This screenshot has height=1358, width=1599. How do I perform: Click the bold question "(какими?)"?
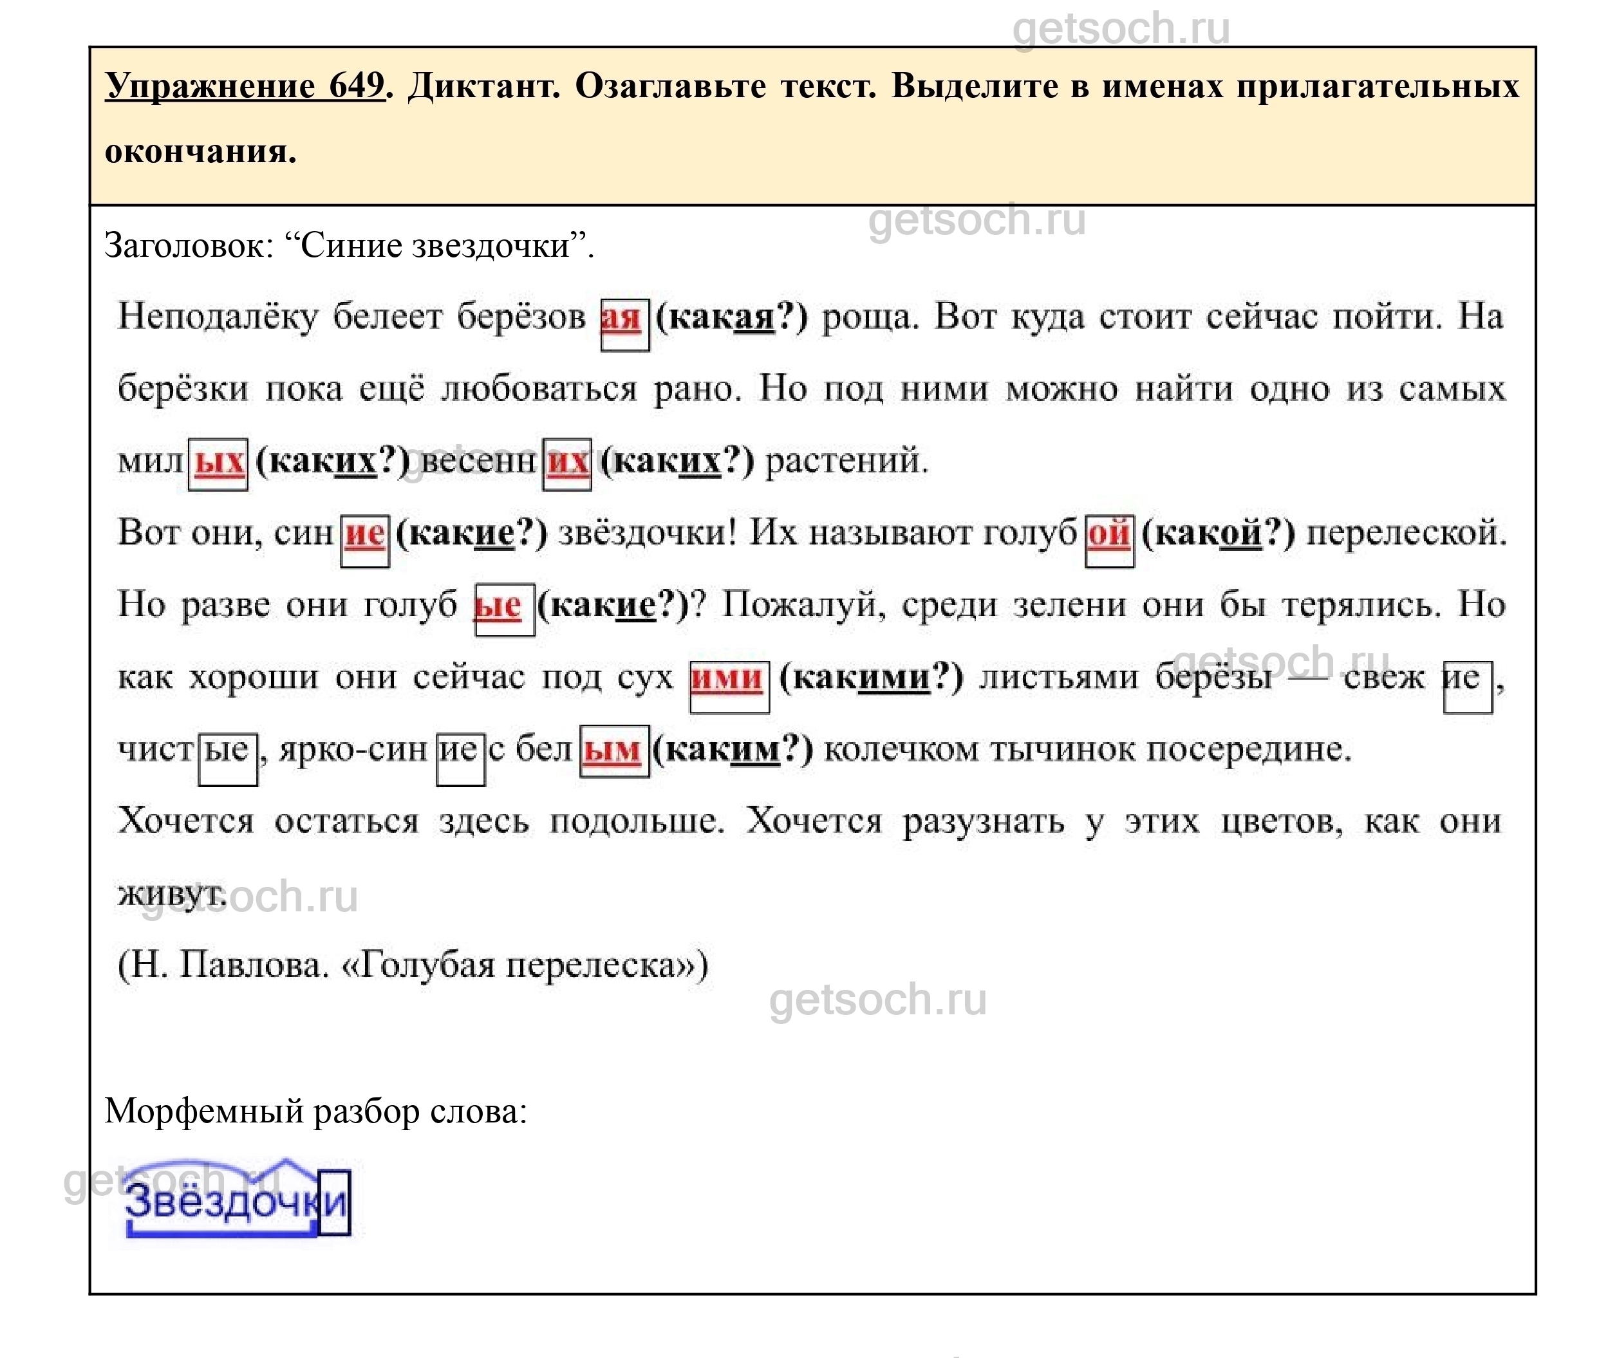pos(871,678)
